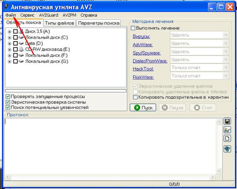The width and height of the screenshot is (237, 189).
Task: Click the blank page clear protocol icon
Action: tap(227, 138)
